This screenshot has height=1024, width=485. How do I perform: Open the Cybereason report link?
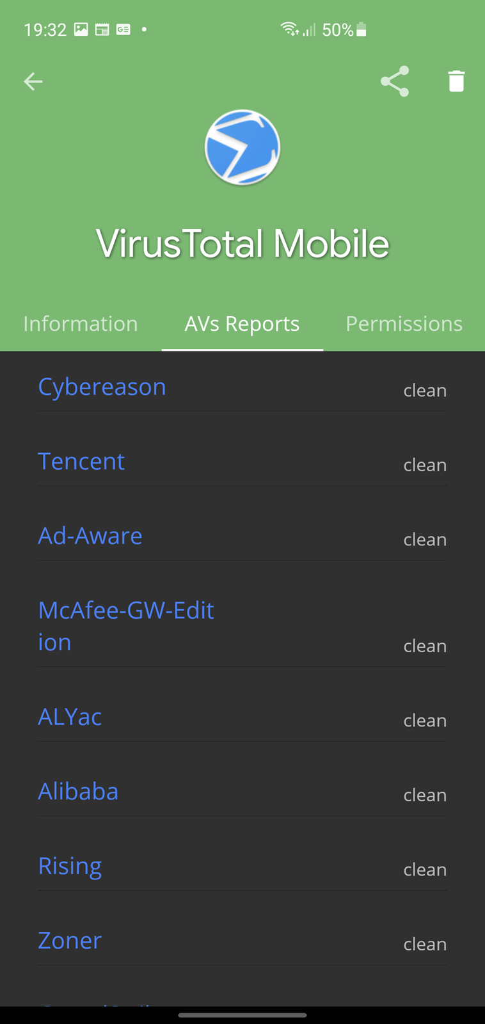[x=102, y=387]
